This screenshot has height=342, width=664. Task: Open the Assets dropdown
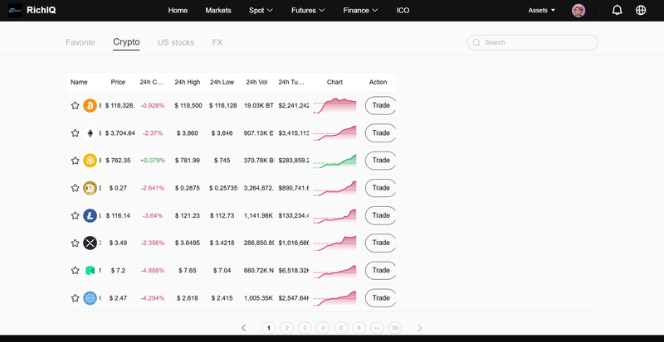pyautogui.click(x=542, y=11)
